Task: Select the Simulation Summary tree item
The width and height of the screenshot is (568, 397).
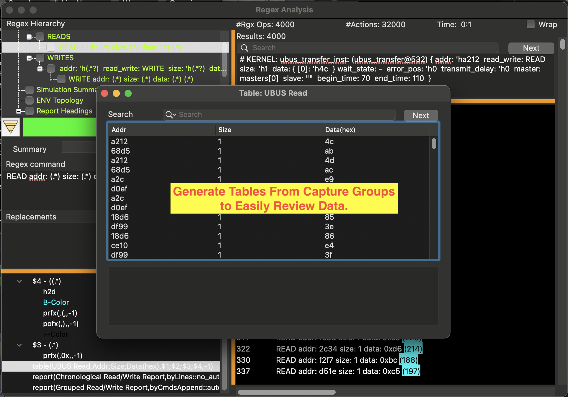Action: [66, 90]
